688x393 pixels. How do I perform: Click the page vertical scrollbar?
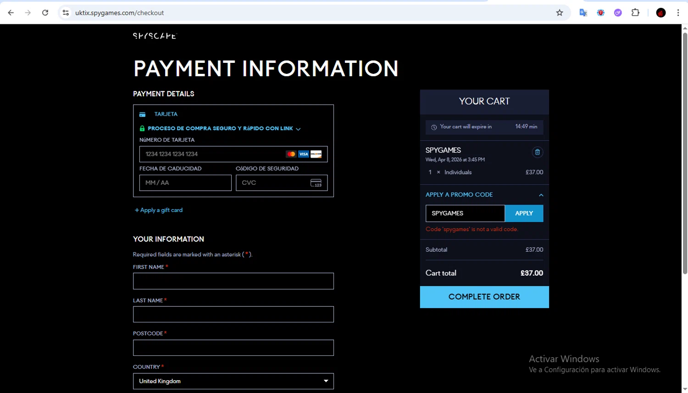[685, 154]
